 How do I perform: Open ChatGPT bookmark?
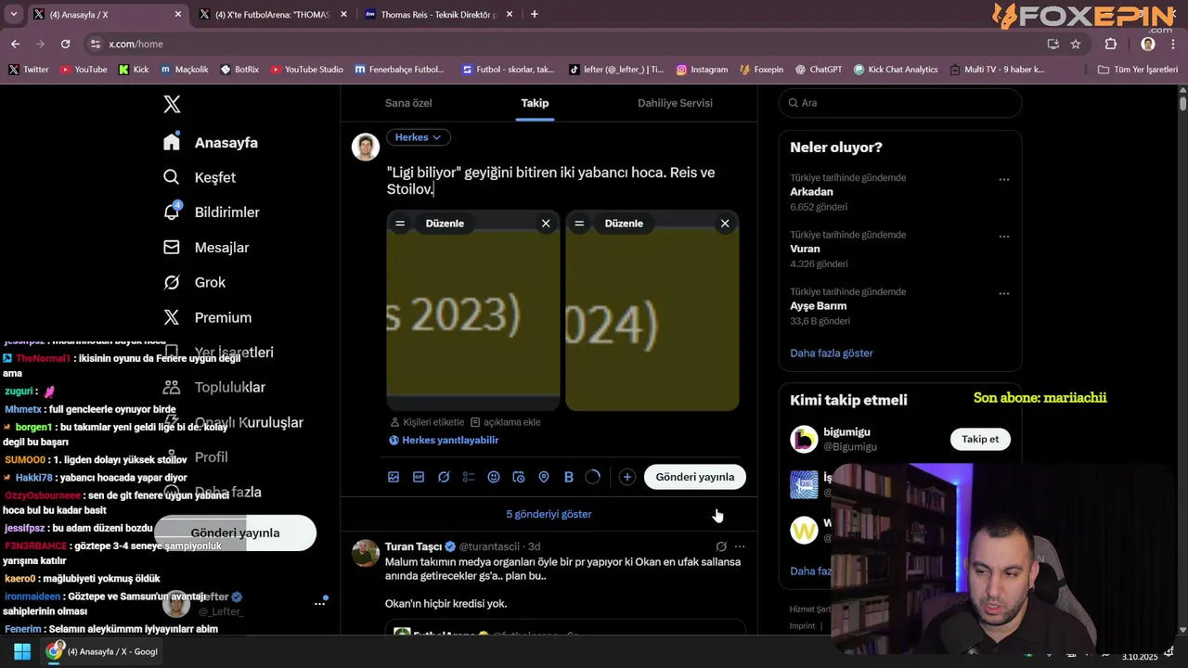coord(818,70)
